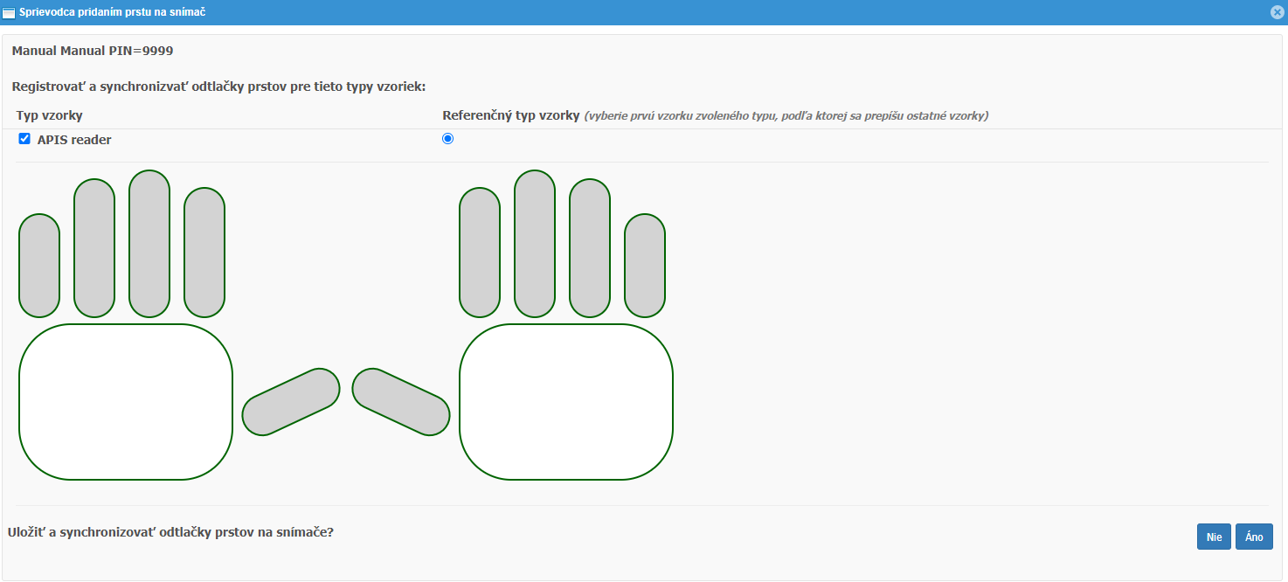Click the Áno button to save

pos(1254,537)
